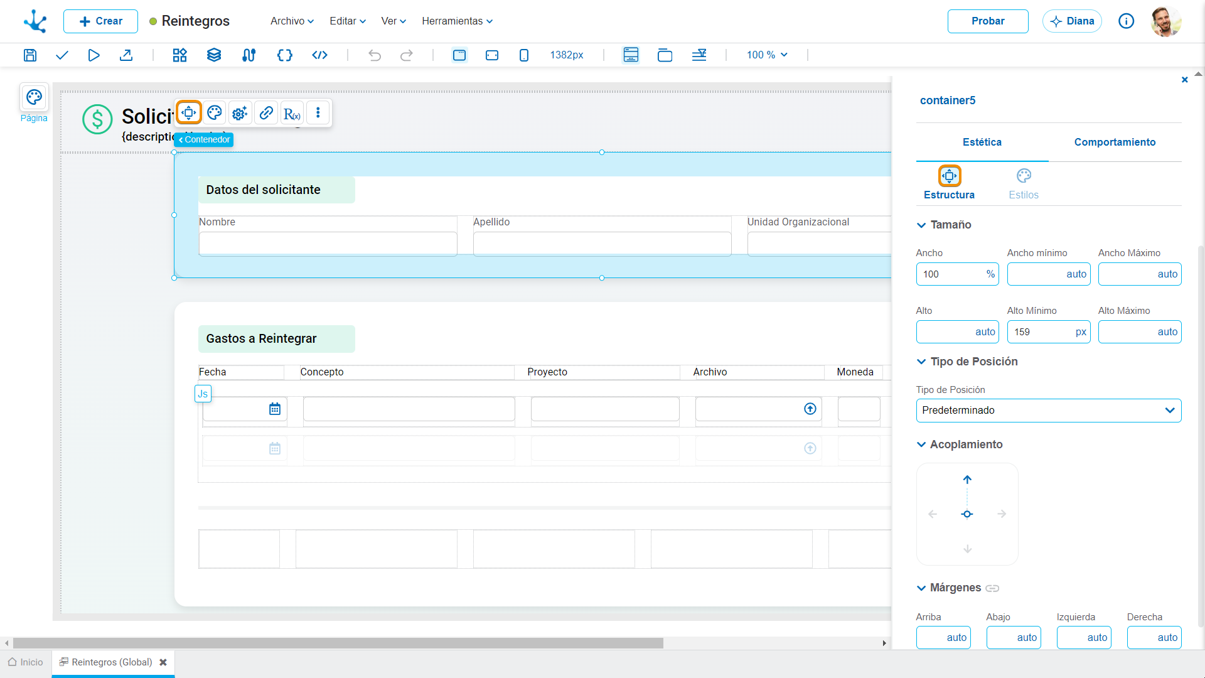Select dock right arrow in Acoplamiento
Viewport: 1205px width, 678px height.
click(x=1002, y=514)
